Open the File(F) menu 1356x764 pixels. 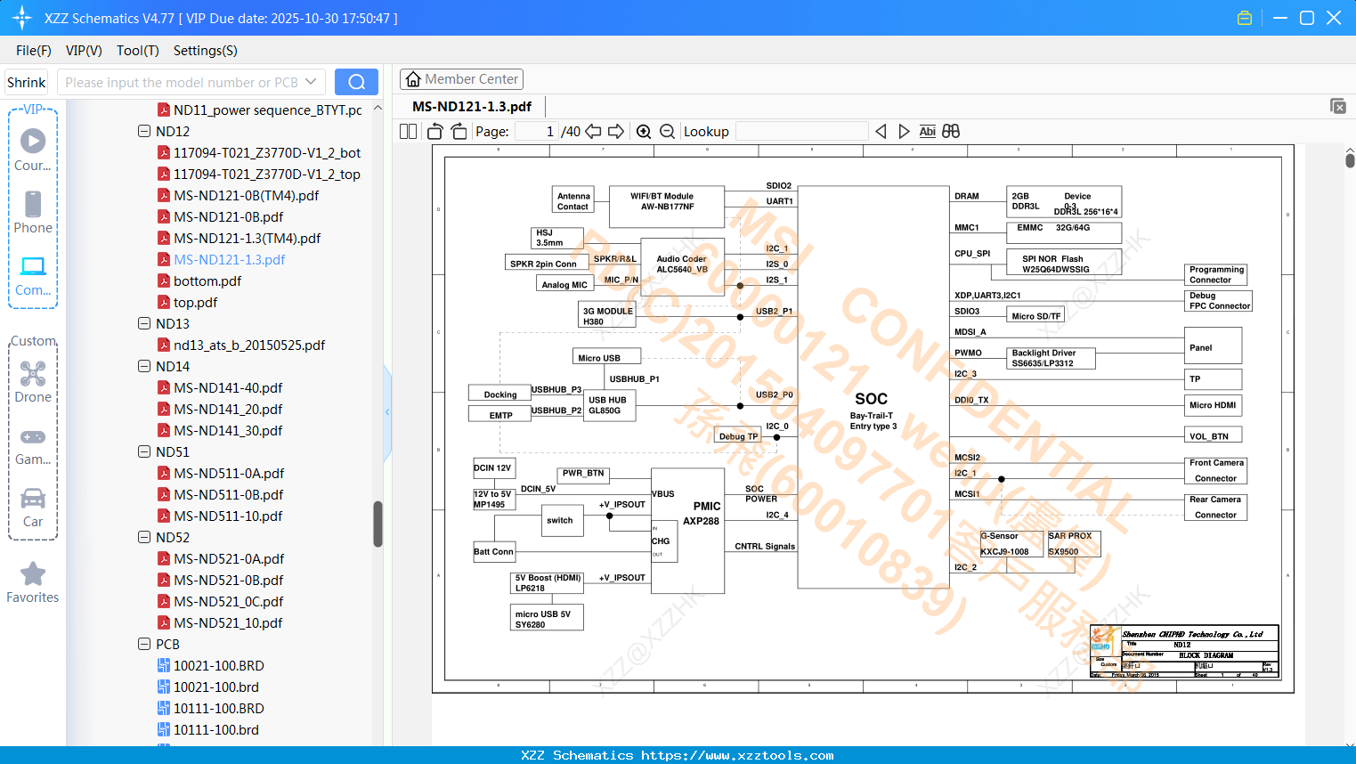click(34, 51)
